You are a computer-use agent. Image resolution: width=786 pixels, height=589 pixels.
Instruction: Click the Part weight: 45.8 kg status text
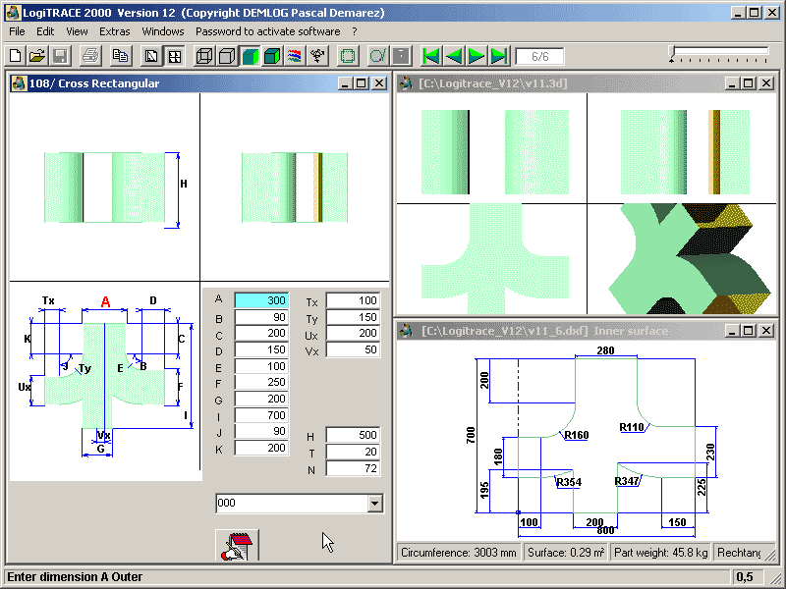click(660, 553)
